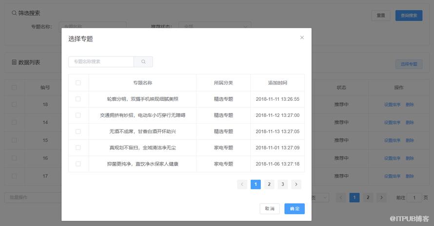Check the background row numbered 16

(14, 158)
